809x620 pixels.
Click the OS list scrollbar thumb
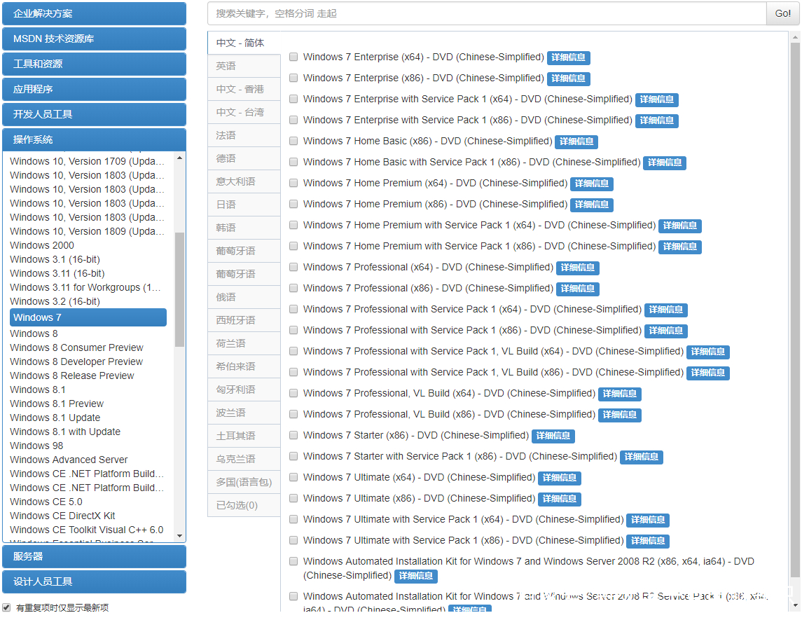[179, 289]
